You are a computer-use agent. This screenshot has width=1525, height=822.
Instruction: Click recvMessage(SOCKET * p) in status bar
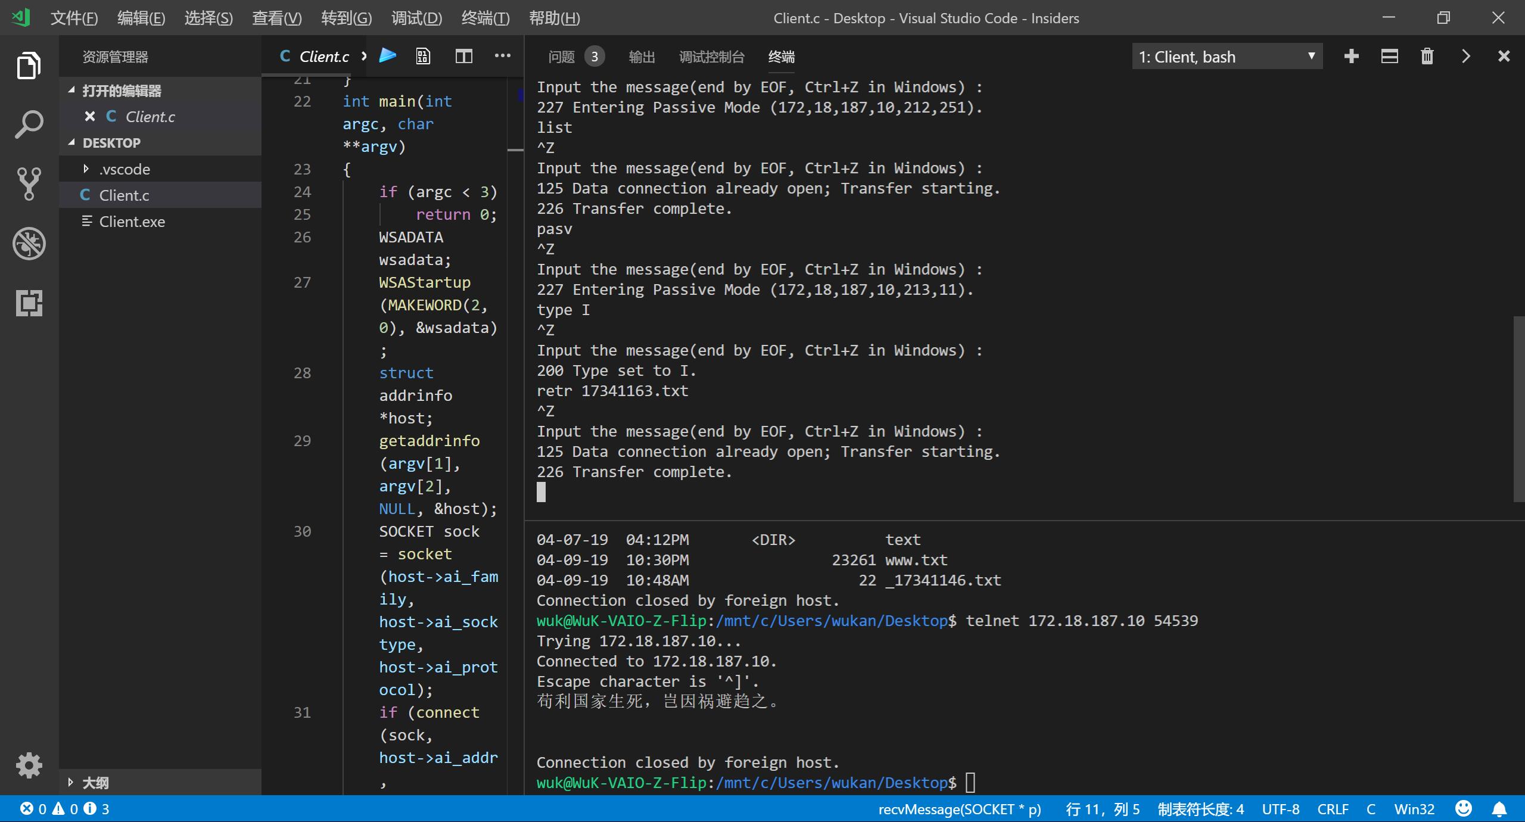[959, 809]
